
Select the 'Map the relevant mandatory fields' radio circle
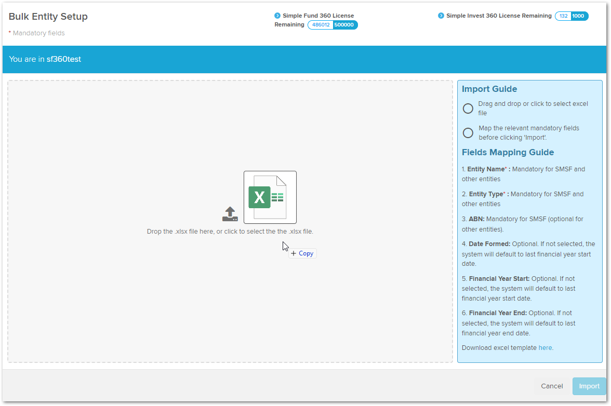tap(468, 133)
